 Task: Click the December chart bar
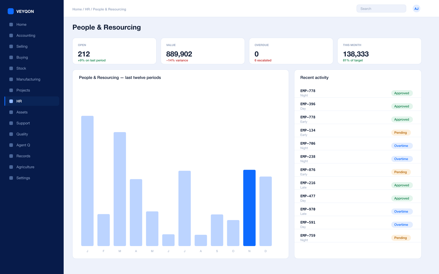click(x=266, y=211)
